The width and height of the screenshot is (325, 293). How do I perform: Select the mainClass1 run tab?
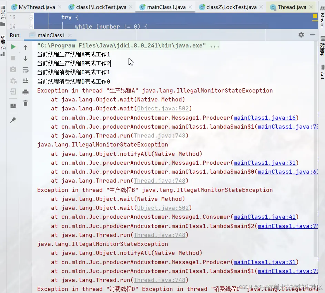pyautogui.click(x=51, y=35)
